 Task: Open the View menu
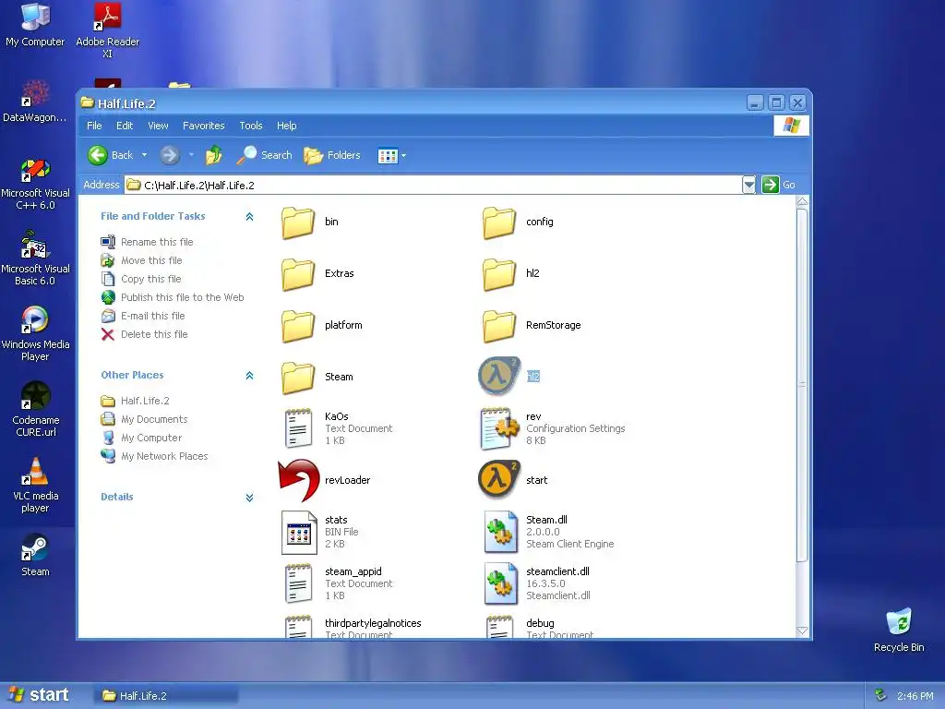tap(158, 126)
